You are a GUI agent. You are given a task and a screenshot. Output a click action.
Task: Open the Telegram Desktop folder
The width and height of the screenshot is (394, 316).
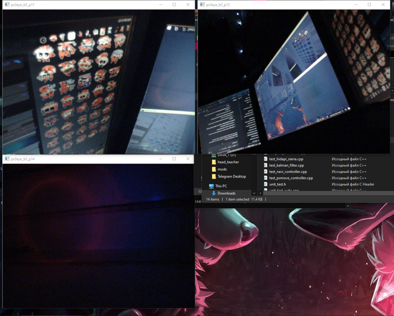(232, 177)
